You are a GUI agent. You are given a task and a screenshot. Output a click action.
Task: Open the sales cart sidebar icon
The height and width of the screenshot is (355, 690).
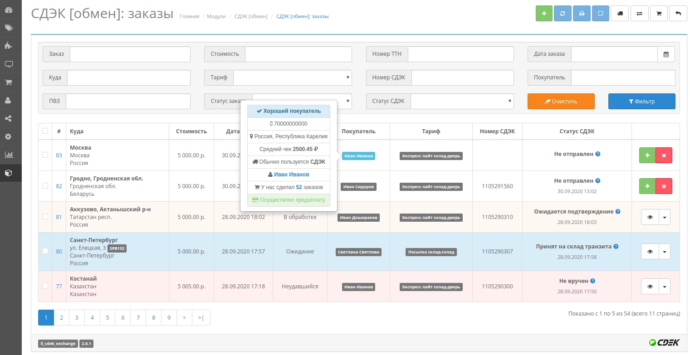pos(9,83)
